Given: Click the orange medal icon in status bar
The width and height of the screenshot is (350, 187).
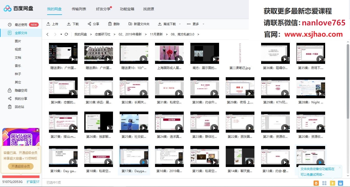Looking at the screenshot, I should click(x=316, y=183).
